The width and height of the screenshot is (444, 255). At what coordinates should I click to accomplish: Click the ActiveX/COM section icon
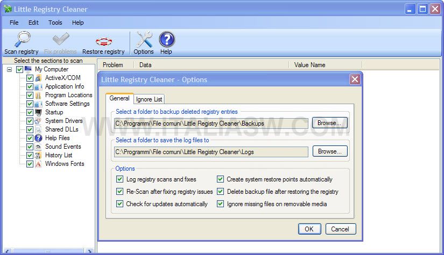tap(38, 78)
